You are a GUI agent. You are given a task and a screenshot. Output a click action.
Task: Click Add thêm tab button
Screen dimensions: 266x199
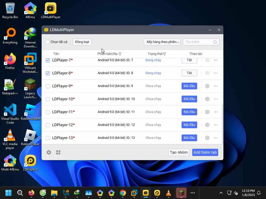pyautogui.click(x=205, y=152)
